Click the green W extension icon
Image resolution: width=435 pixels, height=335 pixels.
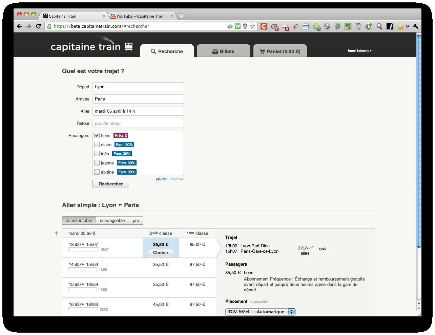237,26
